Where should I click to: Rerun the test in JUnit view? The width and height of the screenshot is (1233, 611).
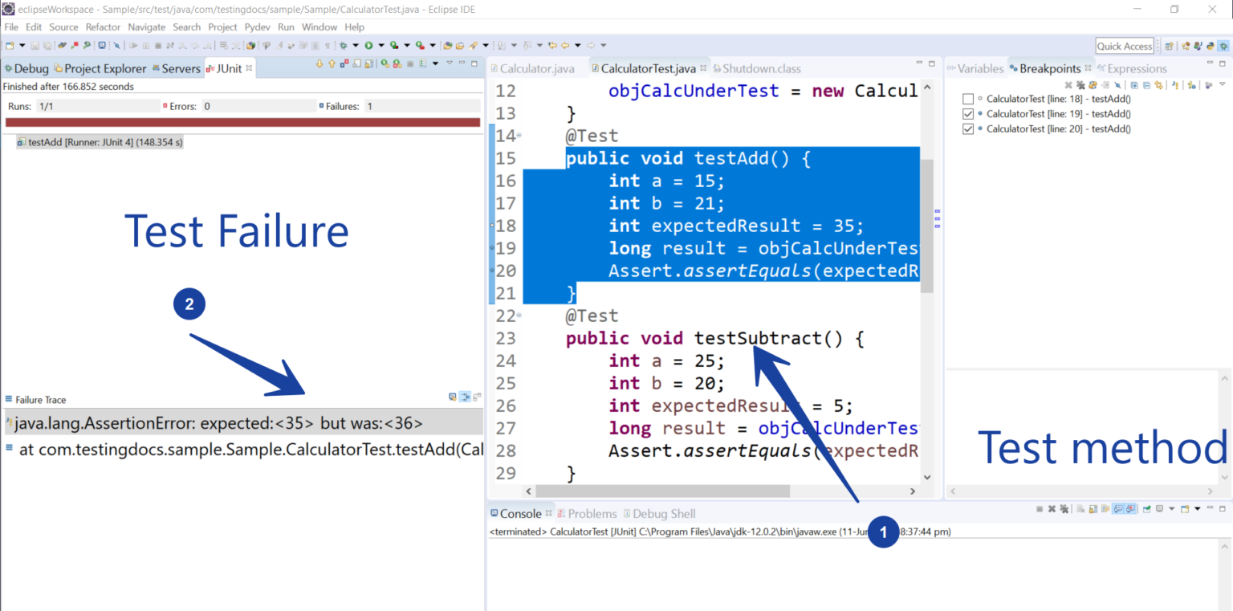click(x=385, y=63)
